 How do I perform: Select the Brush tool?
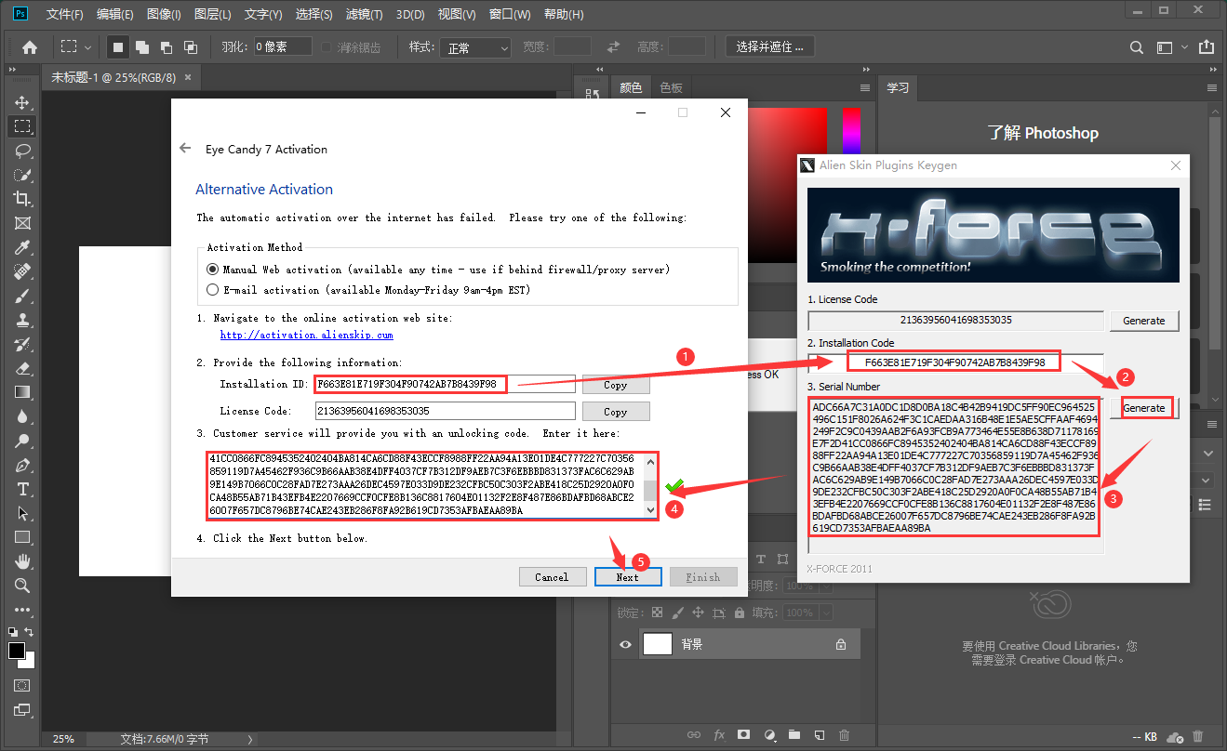(x=22, y=296)
